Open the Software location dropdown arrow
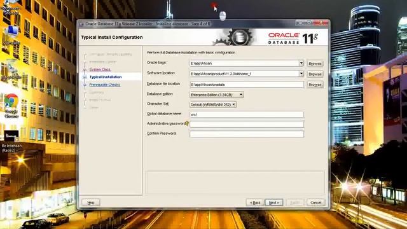407x229 pixels. tap(301, 74)
